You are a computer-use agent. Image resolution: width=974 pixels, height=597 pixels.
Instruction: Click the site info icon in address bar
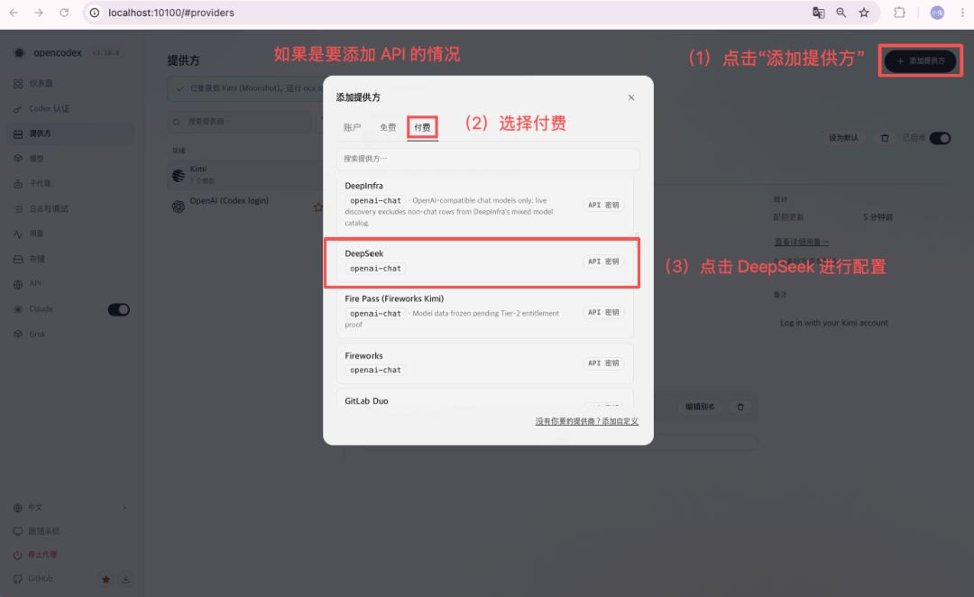coord(95,13)
